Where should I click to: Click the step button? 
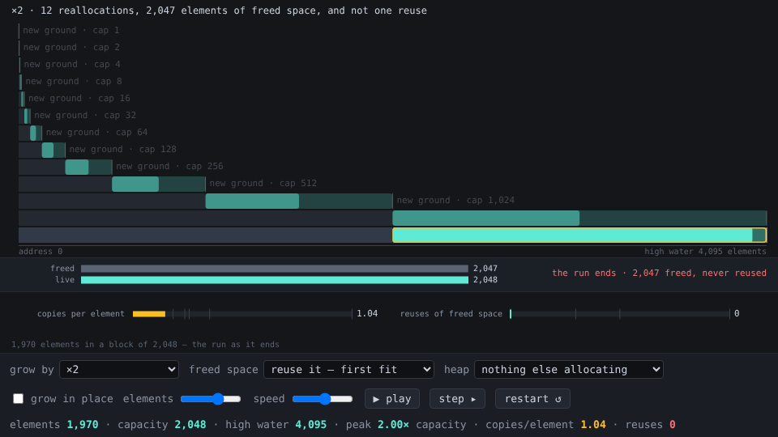pos(457,399)
